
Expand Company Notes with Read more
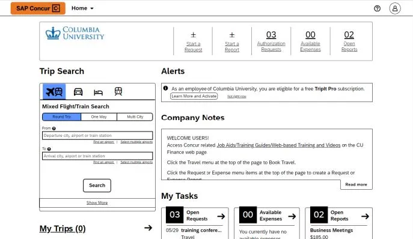point(356,184)
